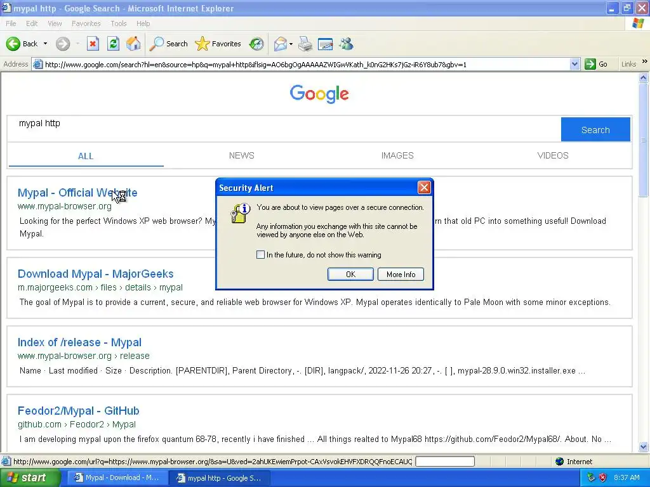Open the Tools menu
The height and width of the screenshot is (487, 650).
118,23
